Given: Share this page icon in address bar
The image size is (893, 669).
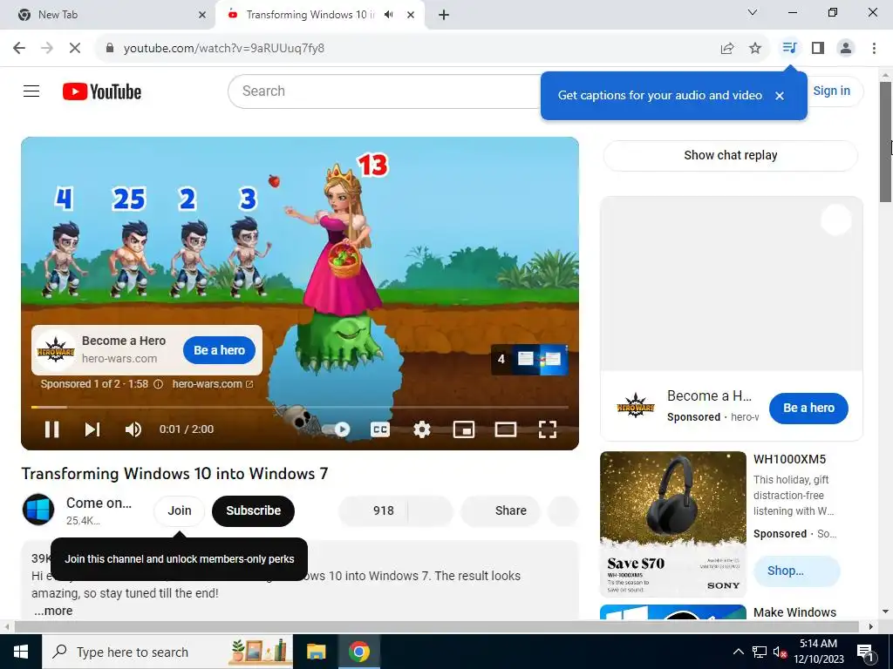Looking at the screenshot, I should (x=727, y=49).
